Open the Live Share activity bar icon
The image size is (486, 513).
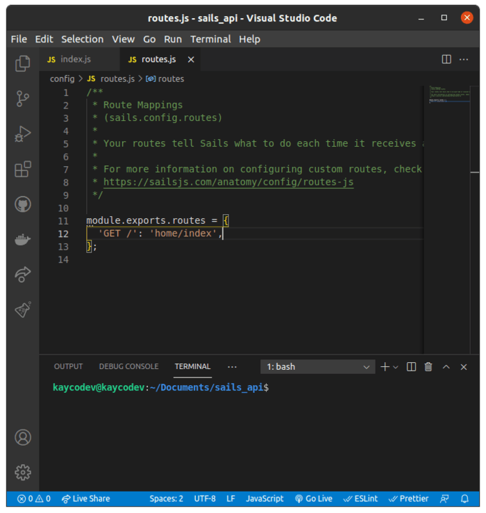point(22,275)
